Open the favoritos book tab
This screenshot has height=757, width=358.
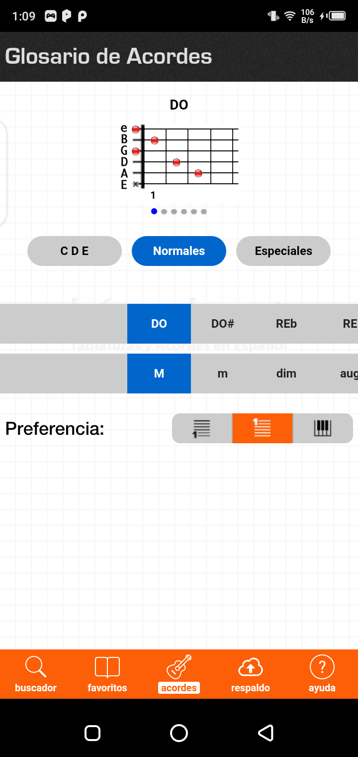pos(107,673)
